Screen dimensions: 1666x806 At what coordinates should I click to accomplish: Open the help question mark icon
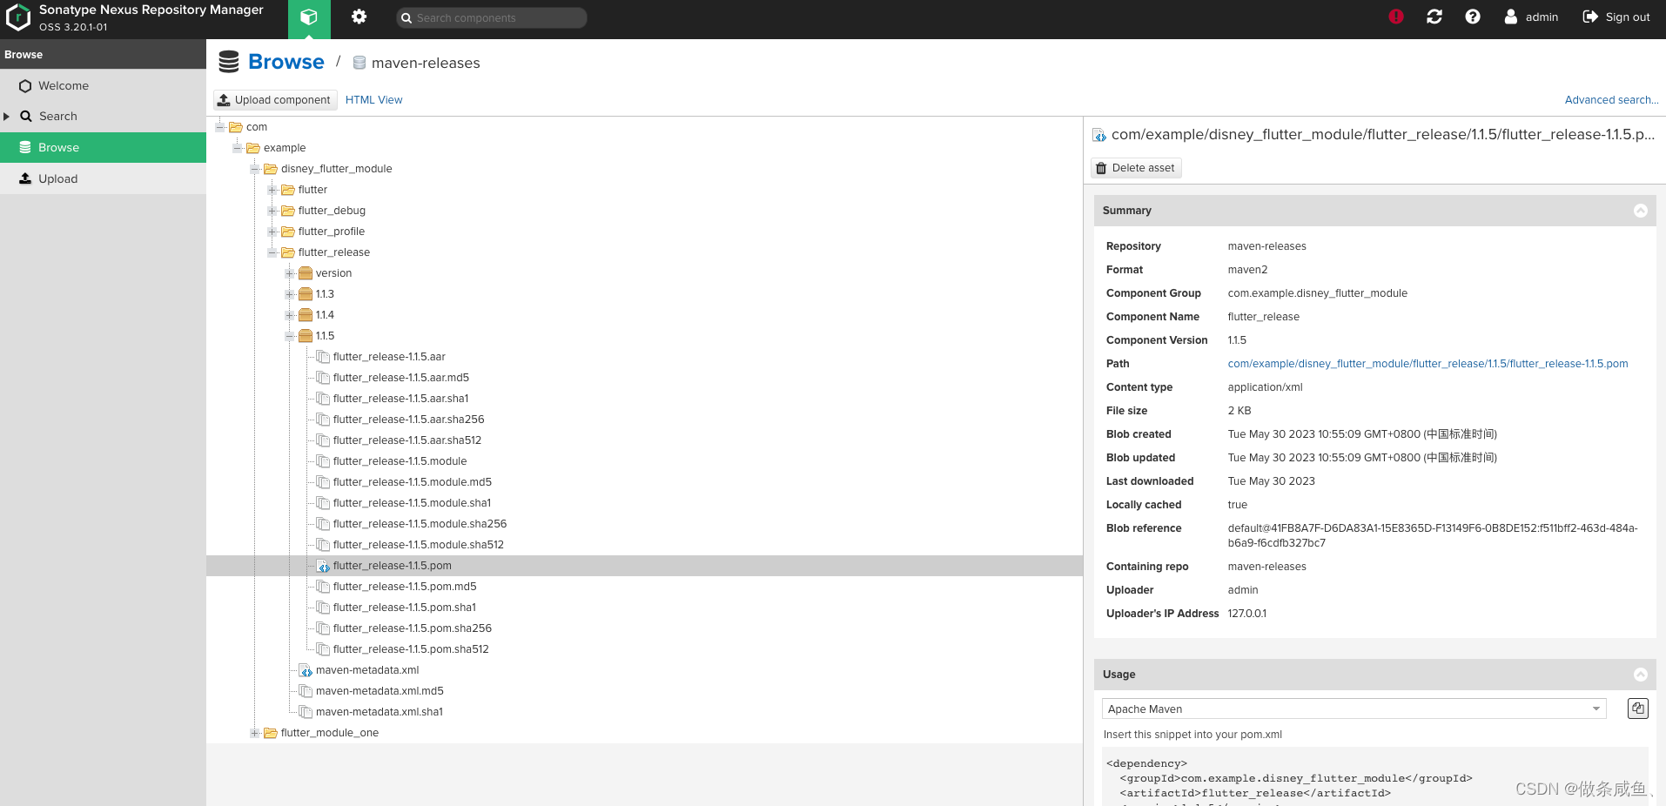point(1473,17)
